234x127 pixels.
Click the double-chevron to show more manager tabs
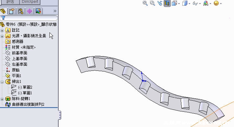[x=55, y=11]
